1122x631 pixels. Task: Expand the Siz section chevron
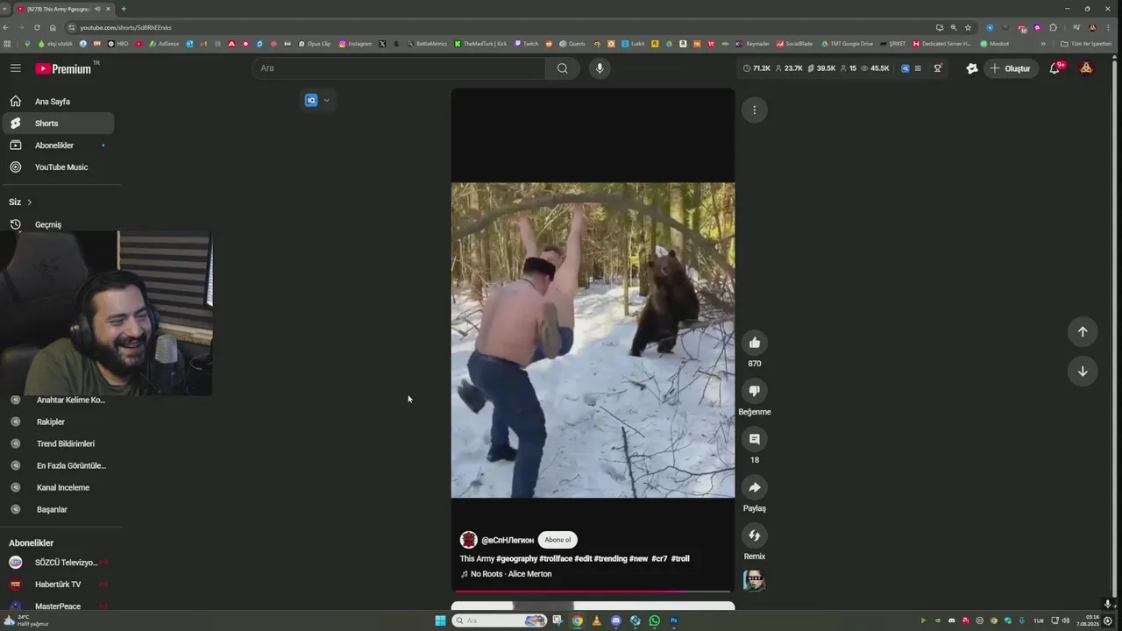click(29, 202)
